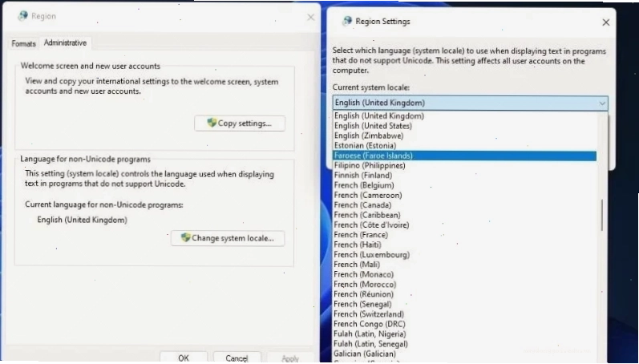The width and height of the screenshot is (639, 364).
Task: Collapse the system locale dropdown arrow
Action: point(602,103)
